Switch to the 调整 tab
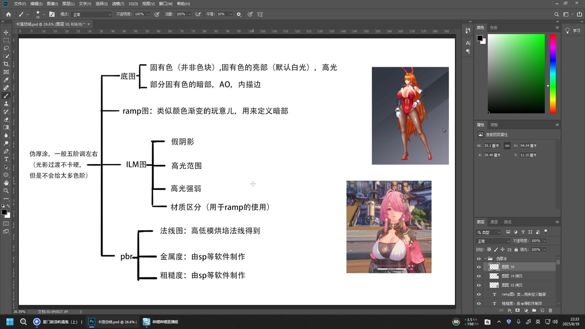The width and height of the screenshot is (585, 329). point(494,125)
